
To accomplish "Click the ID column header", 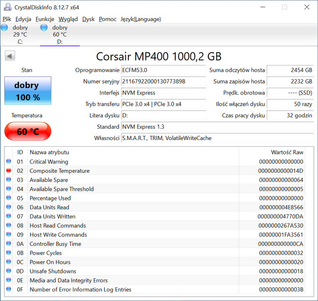I will [x=20, y=152].
